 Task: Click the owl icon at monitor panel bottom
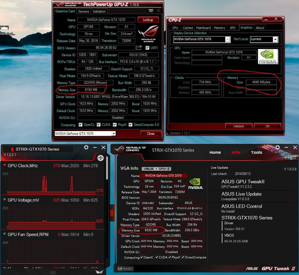click(99, 272)
